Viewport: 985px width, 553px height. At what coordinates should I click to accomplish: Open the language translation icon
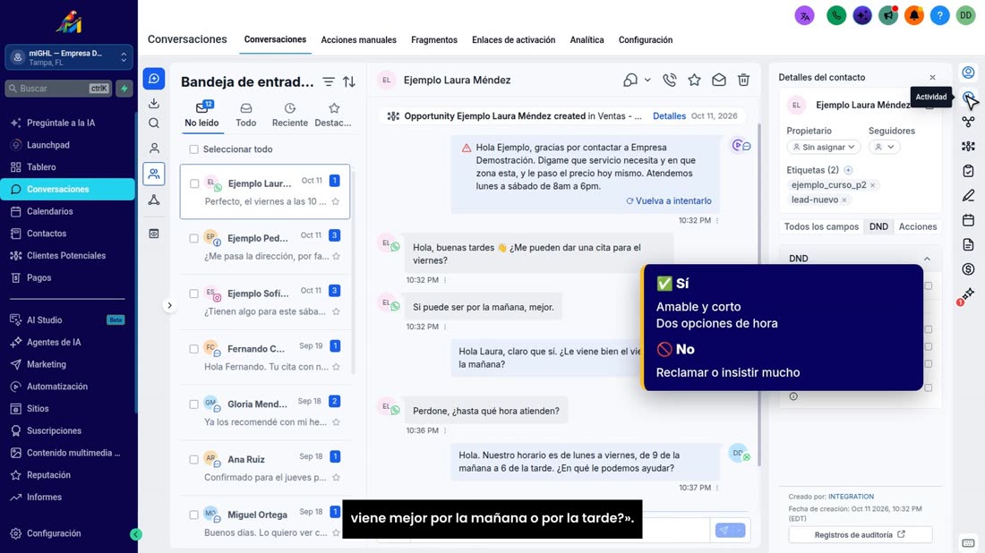coord(805,15)
